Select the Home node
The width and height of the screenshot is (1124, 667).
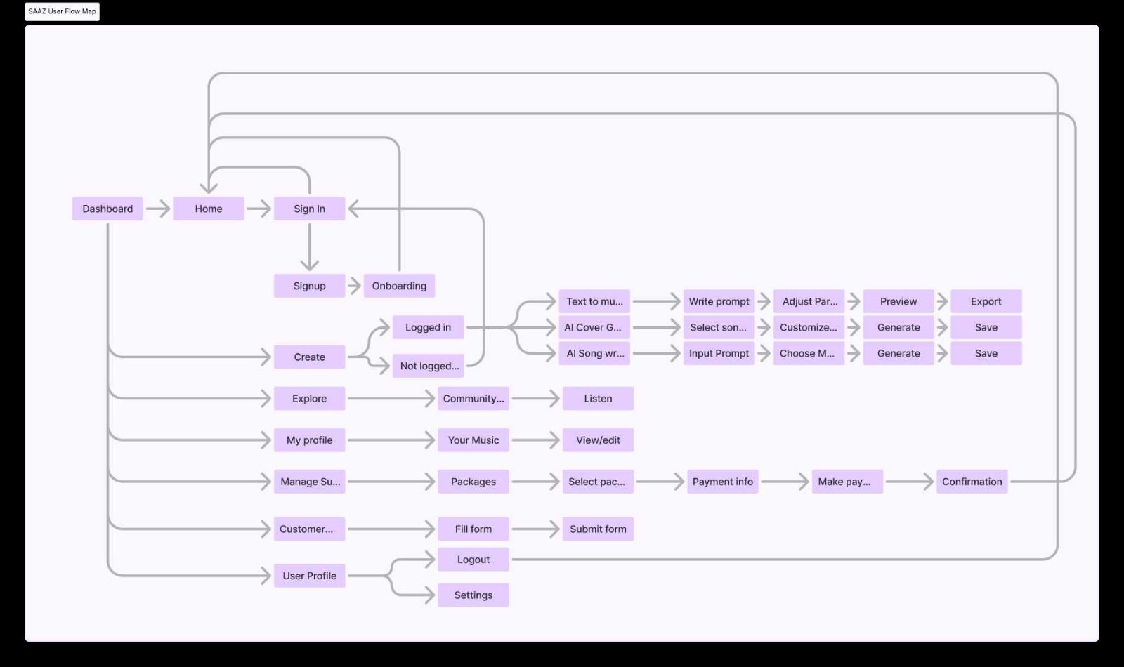click(209, 209)
